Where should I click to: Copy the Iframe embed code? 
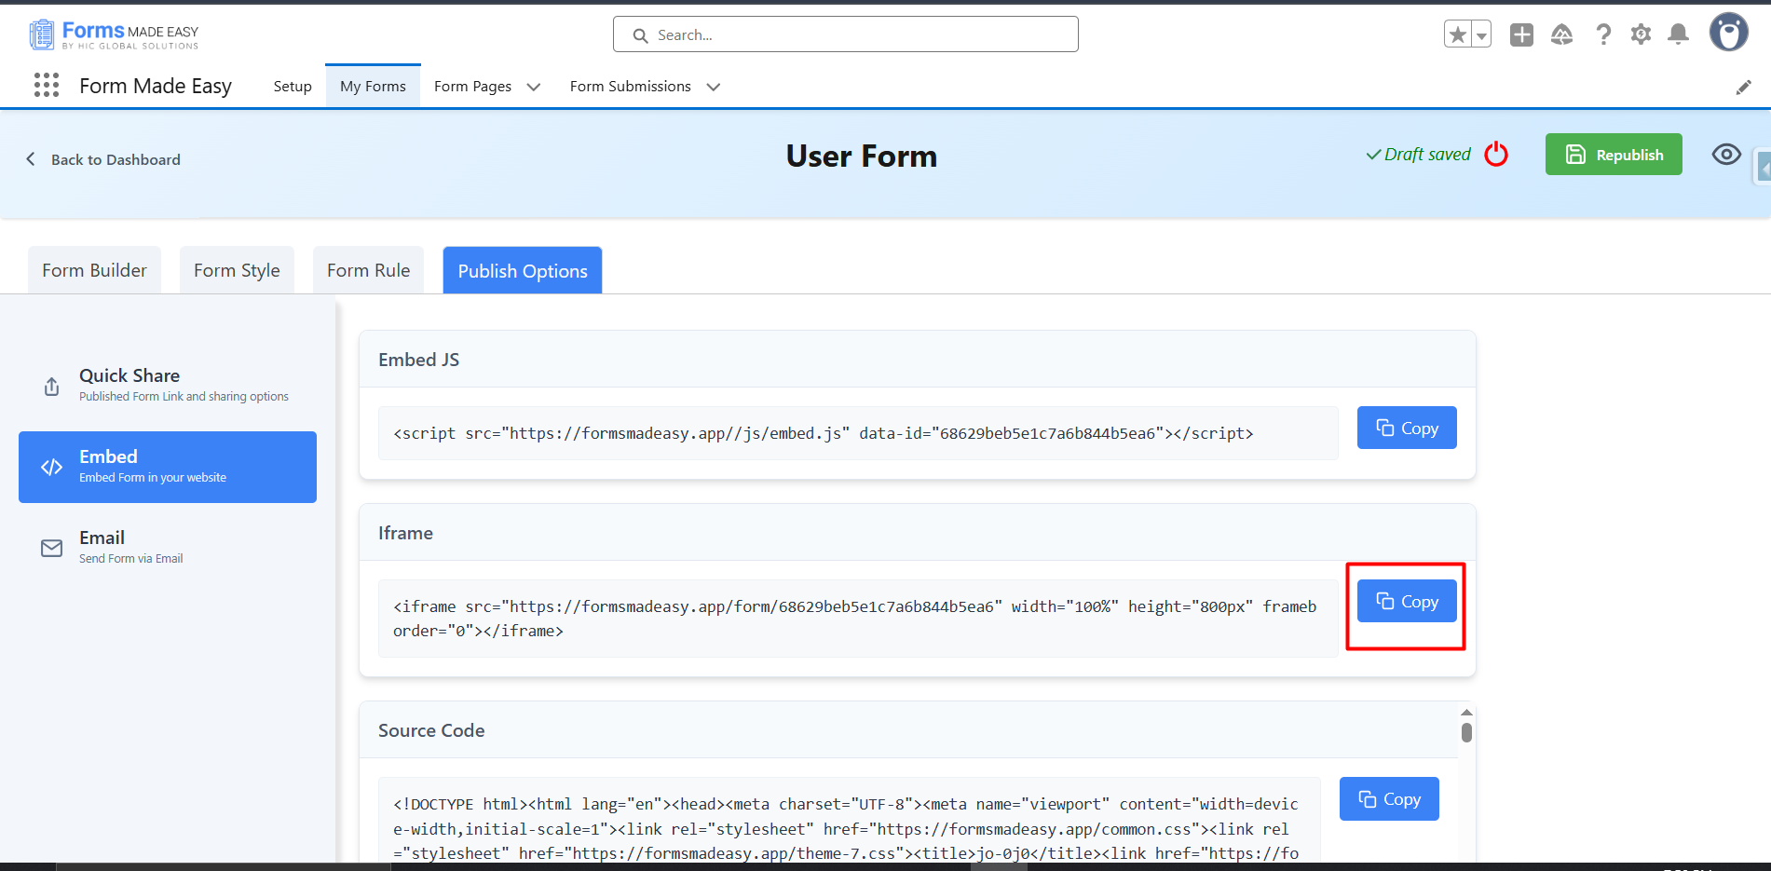coord(1406,602)
